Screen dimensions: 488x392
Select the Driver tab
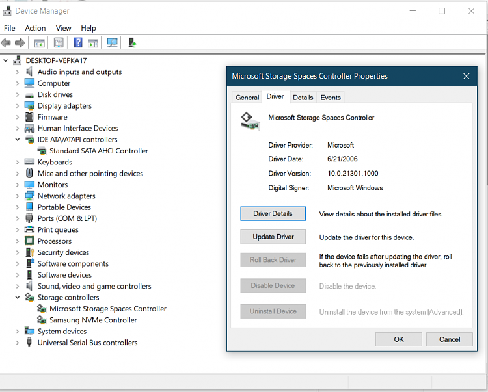tap(275, 96)
